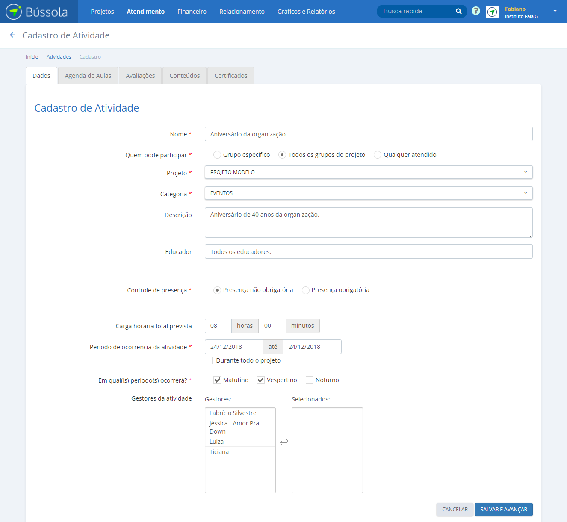567x522 pixels.
Task: Expand the Fabiano user menu chevron
Action: click(555, 11)
